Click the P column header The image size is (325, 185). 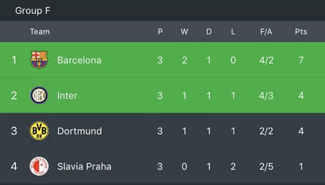160,32
